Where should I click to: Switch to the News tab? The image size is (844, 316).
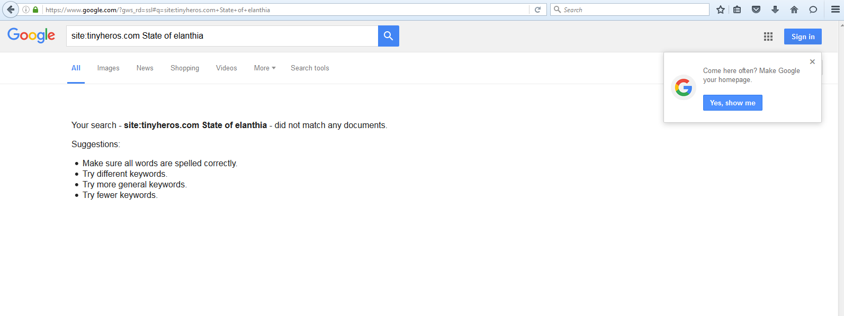click(x=145, y=68)
